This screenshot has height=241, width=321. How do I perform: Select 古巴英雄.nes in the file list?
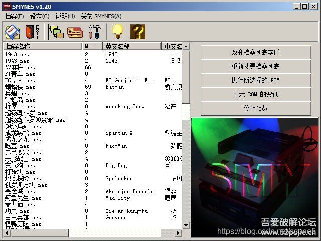[x=23, y=218]
